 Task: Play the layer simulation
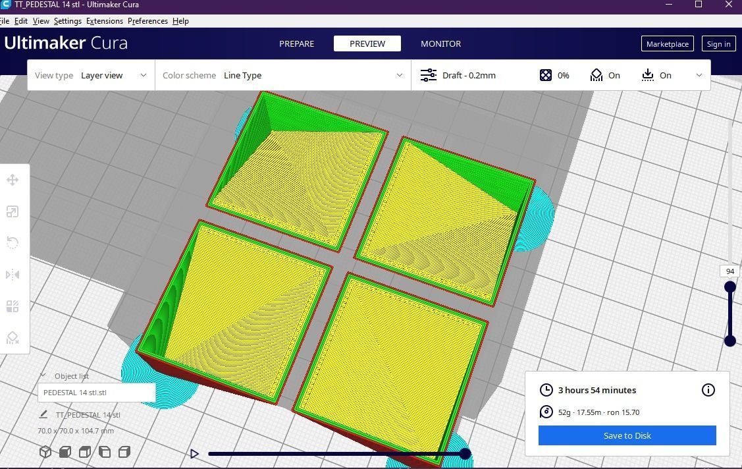pyautogui.click(x=194, y=454)
